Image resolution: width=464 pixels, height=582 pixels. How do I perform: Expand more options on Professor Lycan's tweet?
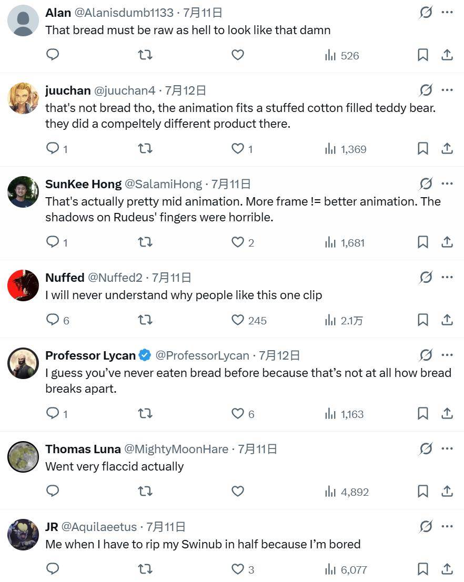pyautogui.click(x=447, y=355)
